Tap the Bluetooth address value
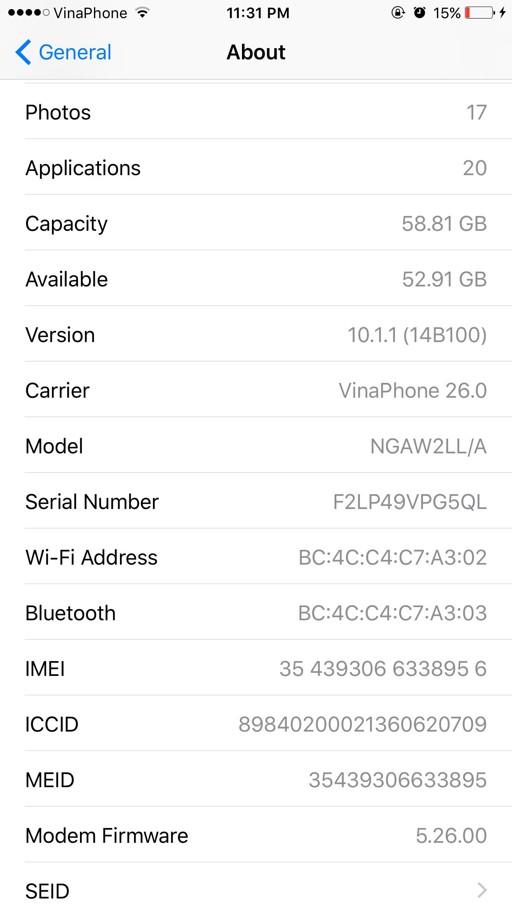The height and width of the screenshot is (910, 512). [392, 613]
